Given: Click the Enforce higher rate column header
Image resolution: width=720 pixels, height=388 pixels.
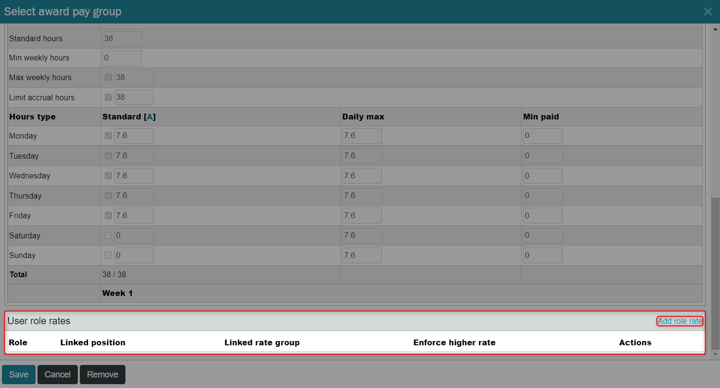Looking at the screenshot, I should (x=454, y=342).
